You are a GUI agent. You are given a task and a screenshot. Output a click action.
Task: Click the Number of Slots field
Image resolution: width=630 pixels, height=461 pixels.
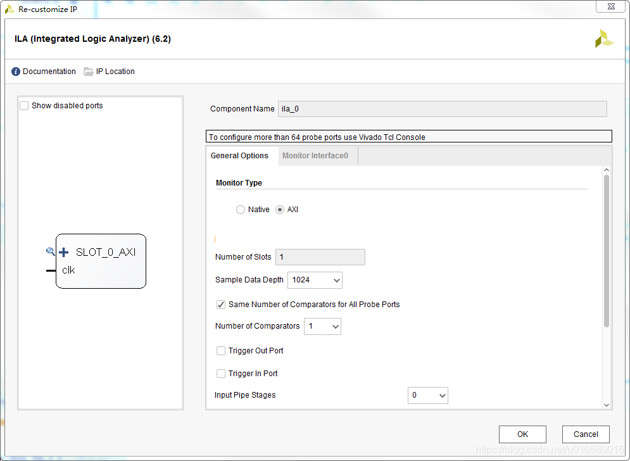[320, 257]
